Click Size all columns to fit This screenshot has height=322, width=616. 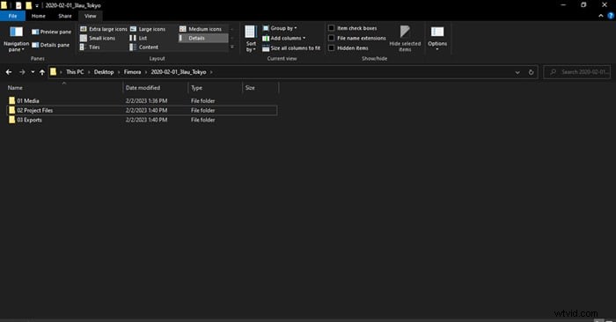pos(291,48)
